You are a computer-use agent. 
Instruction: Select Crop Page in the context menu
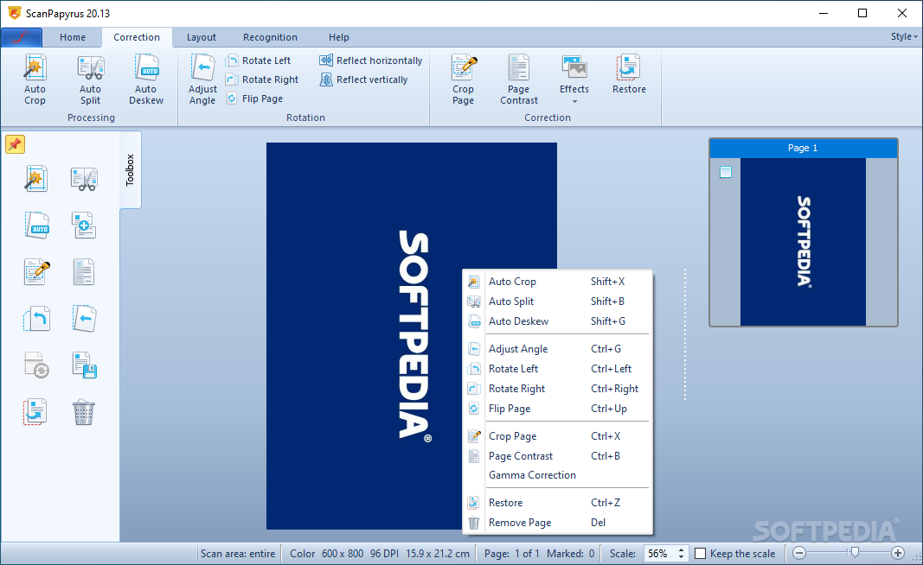(x=557, y=436)
